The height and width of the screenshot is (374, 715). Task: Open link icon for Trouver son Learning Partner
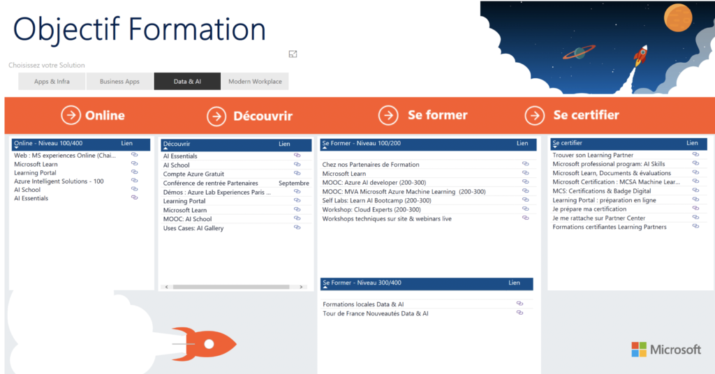point(695,154)
